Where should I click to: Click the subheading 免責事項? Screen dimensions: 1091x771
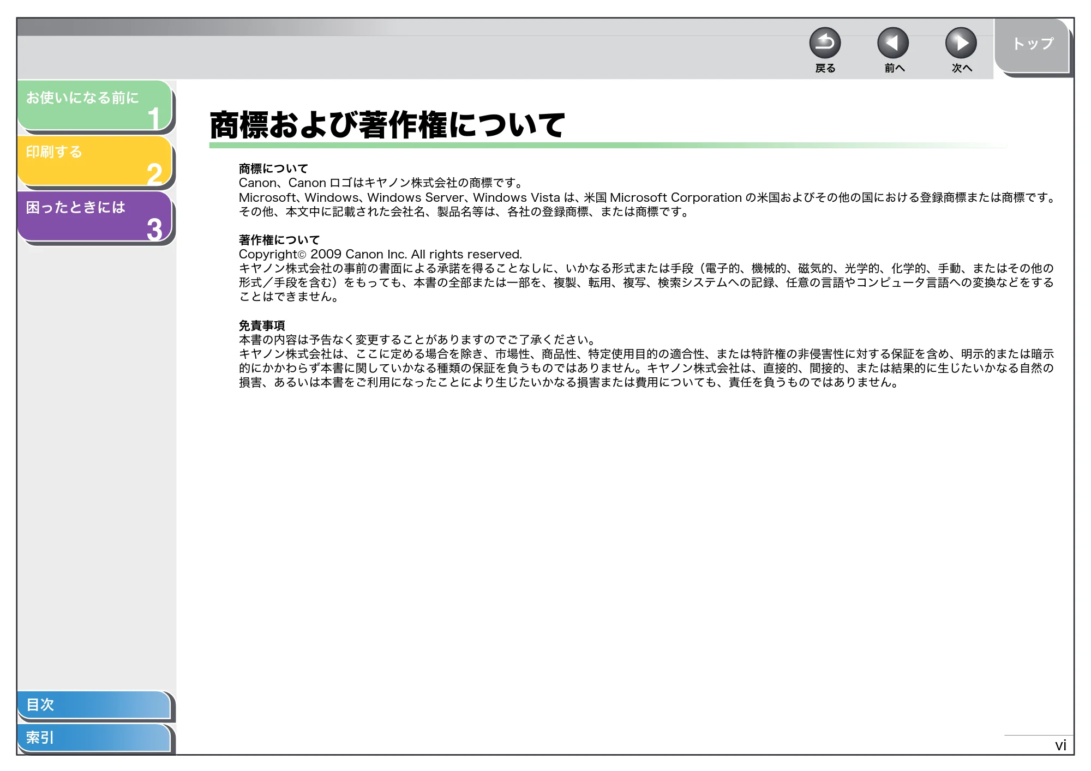262,326
